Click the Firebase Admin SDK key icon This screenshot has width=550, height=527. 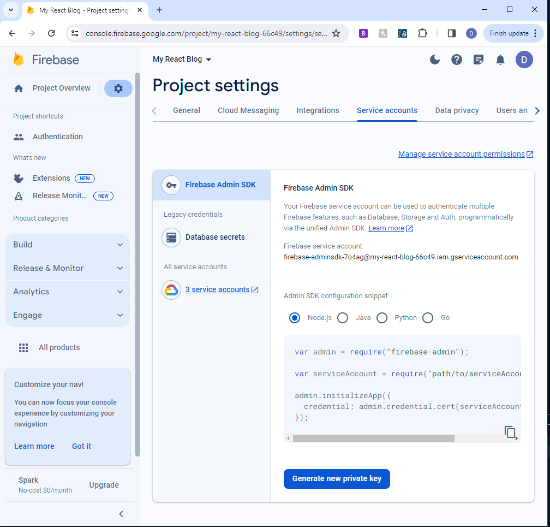point(171,185)
